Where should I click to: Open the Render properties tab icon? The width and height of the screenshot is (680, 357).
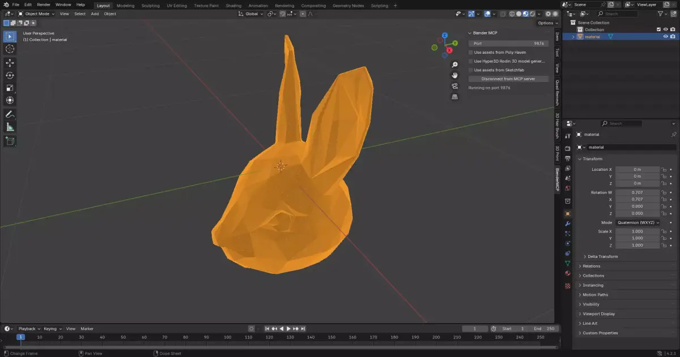568,148
